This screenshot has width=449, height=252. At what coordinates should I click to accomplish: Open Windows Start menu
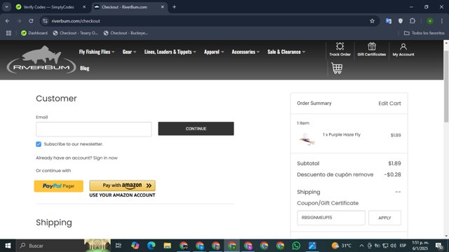pos(8,246)
